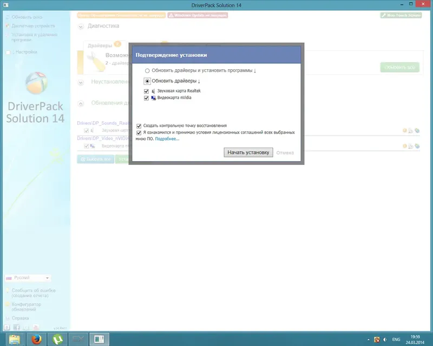Uncheck Звуковая карта Realtek in dialog
Viewport: 433px width, 346px height.
pyautogui.click(x=146, y=91)
